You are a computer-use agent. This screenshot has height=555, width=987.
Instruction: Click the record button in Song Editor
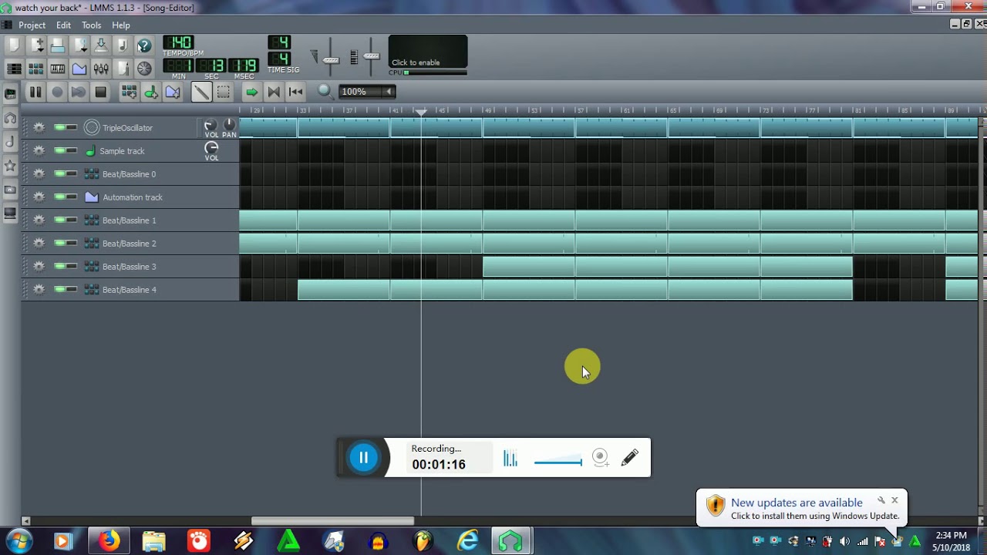[57, 92]
